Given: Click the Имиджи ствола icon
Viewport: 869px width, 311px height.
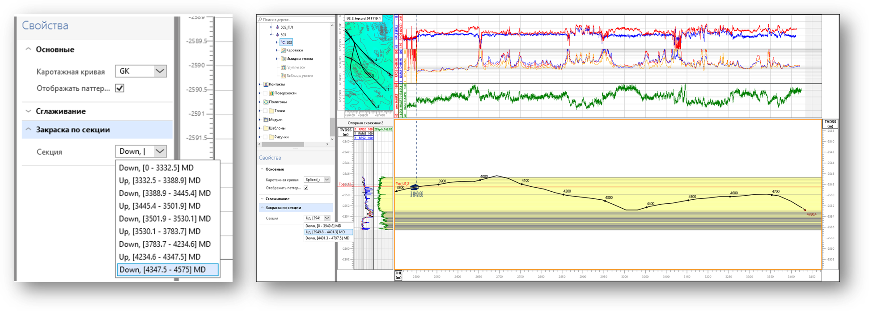Looking at the screenshot, I should tap(283, 59).
